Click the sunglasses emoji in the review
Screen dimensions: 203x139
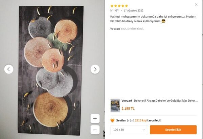[164, 21]
